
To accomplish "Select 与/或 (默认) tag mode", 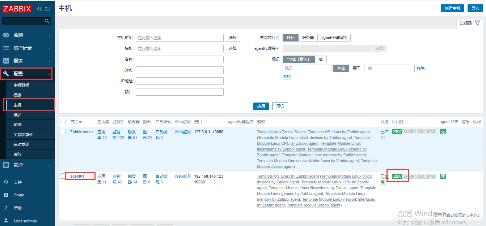I will pyautogui.click(x=299, y=59).
